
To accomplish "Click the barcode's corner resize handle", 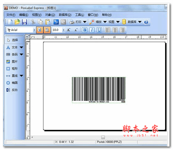I will click(123, 101).
